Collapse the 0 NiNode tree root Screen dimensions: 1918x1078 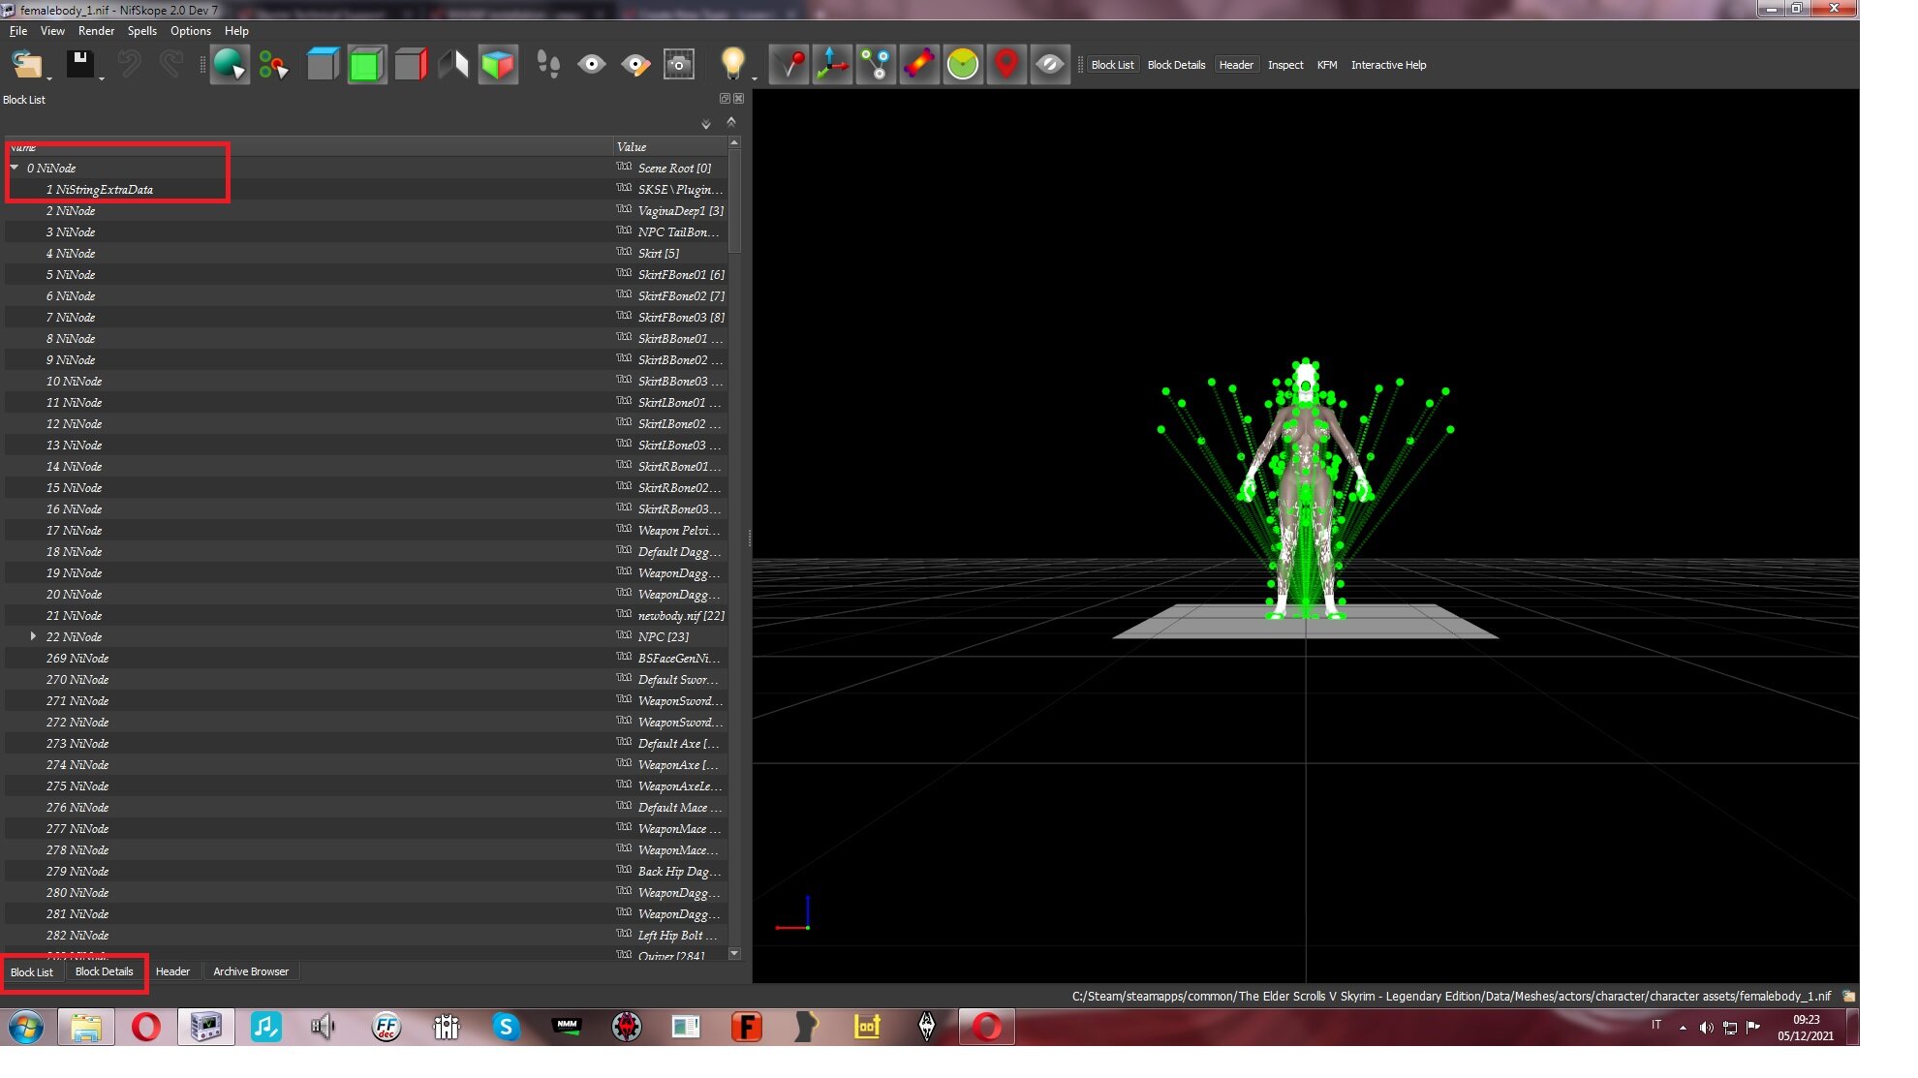pyautogui.click(x=15, y=168)
